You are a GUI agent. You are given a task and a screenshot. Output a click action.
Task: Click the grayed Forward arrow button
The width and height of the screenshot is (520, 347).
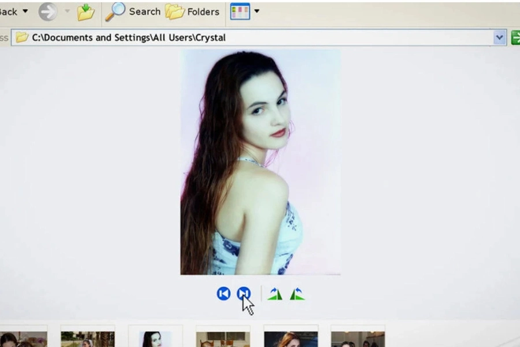[48, 12]
